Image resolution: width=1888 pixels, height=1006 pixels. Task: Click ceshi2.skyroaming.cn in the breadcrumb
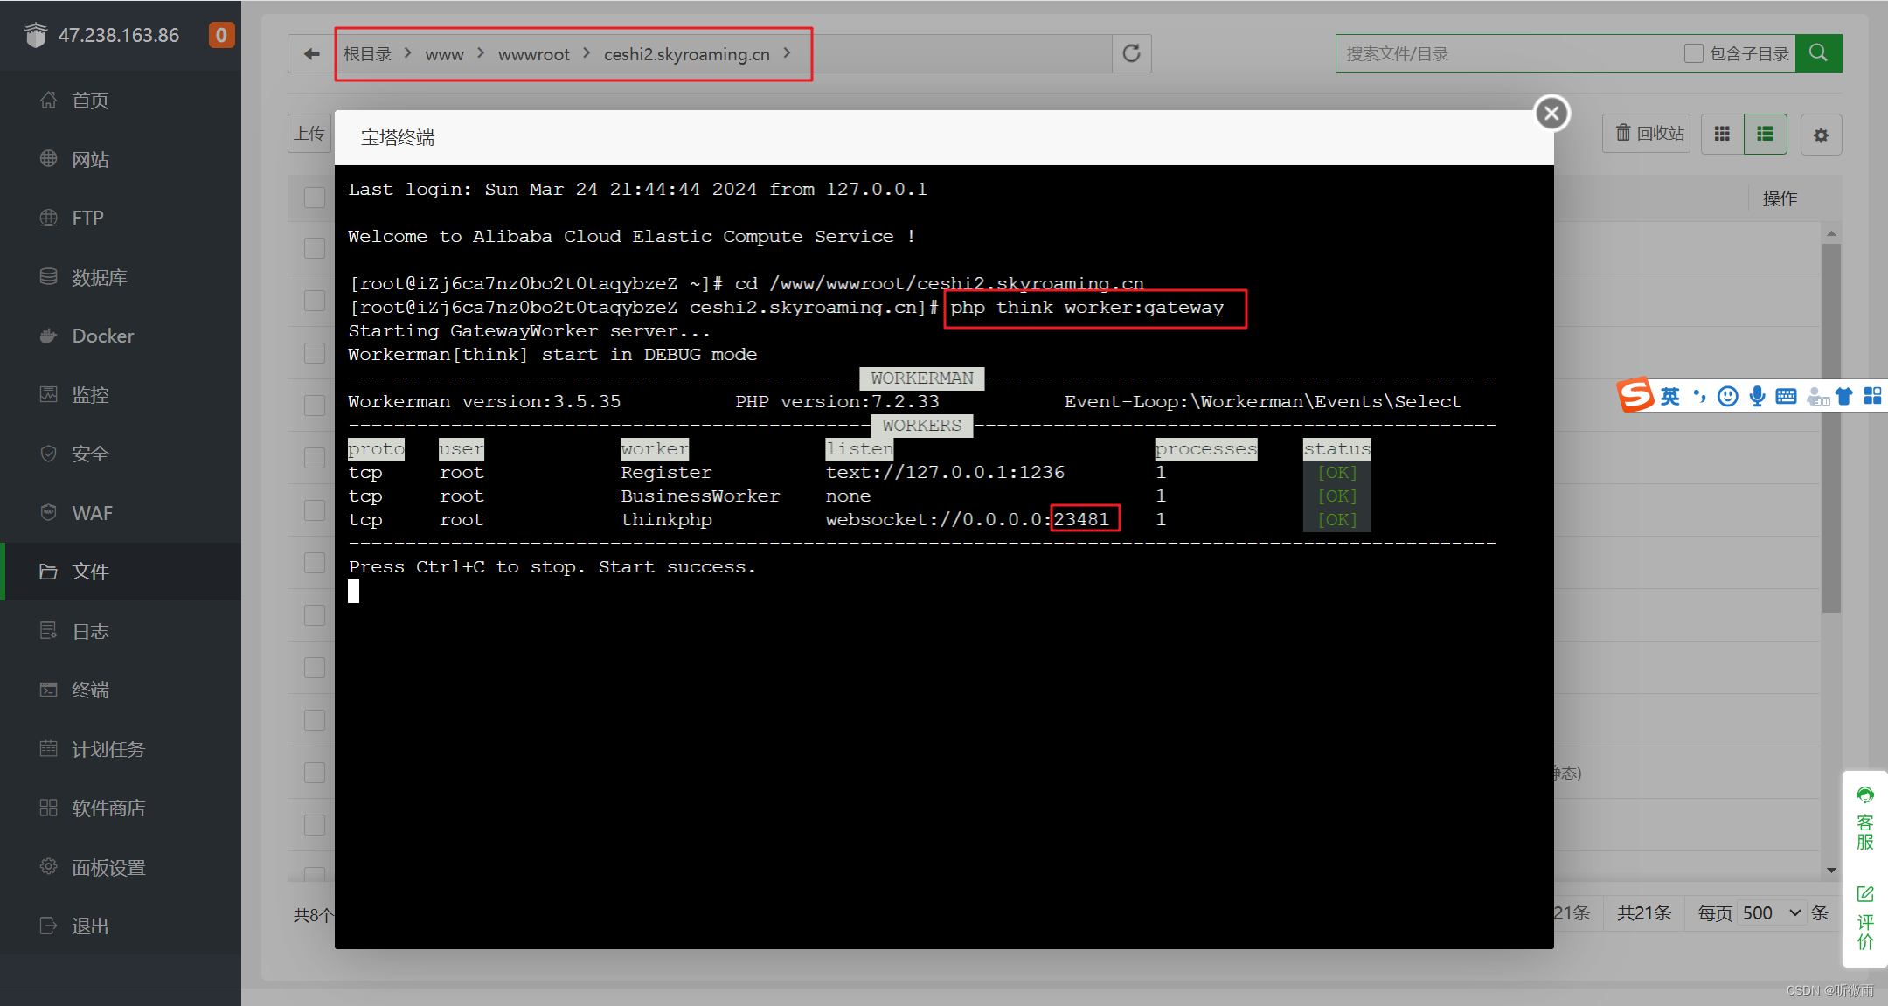tap(686, 54)
